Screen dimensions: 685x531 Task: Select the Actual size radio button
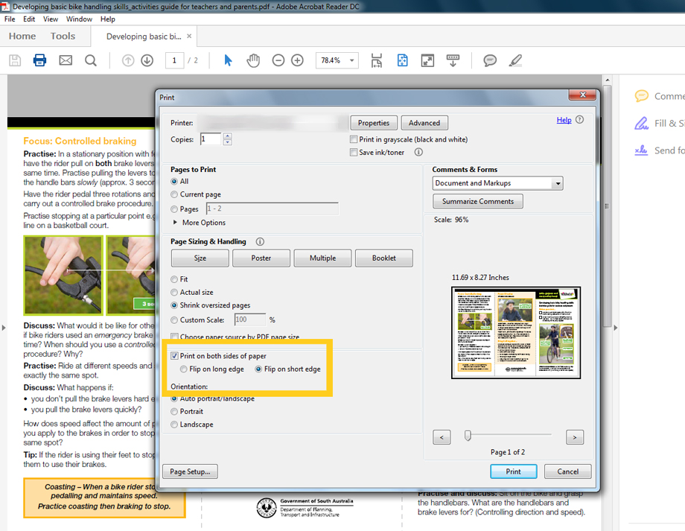point(174,293)
